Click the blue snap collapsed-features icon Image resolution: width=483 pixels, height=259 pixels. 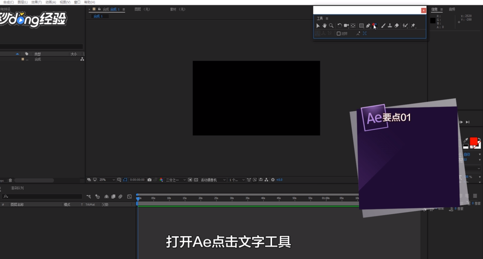coord(365,34)
